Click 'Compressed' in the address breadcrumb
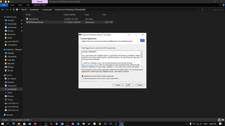The image size is (225, 126). click(47, 9)
